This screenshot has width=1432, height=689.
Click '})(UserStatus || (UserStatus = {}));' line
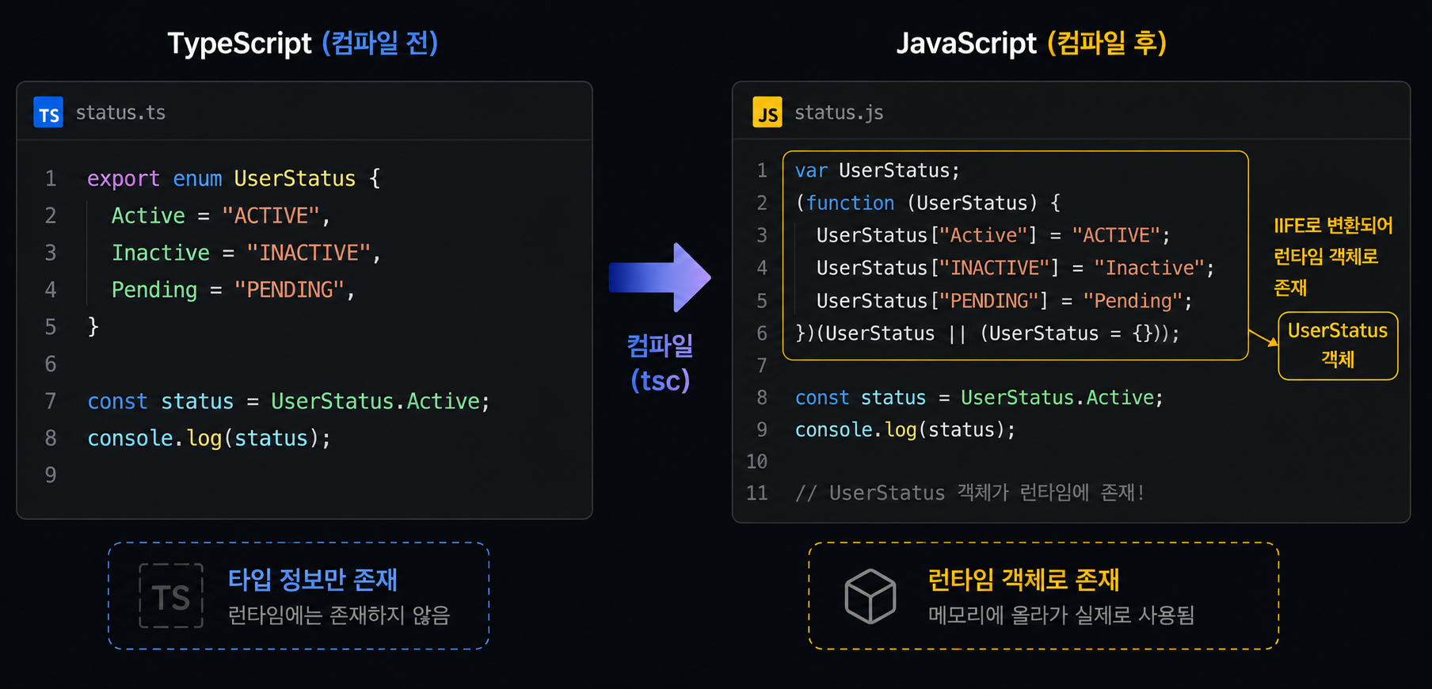click(987, 333)
